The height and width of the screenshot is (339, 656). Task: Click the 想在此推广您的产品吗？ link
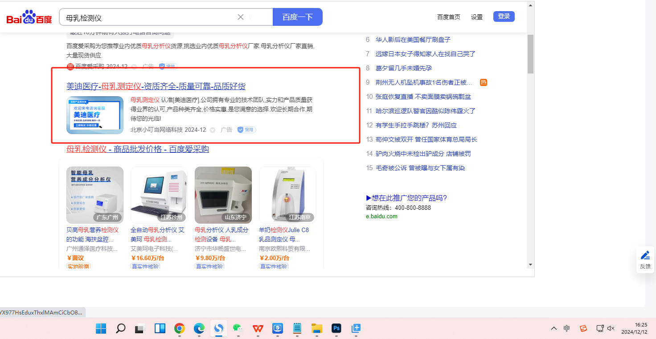(406, 198)
